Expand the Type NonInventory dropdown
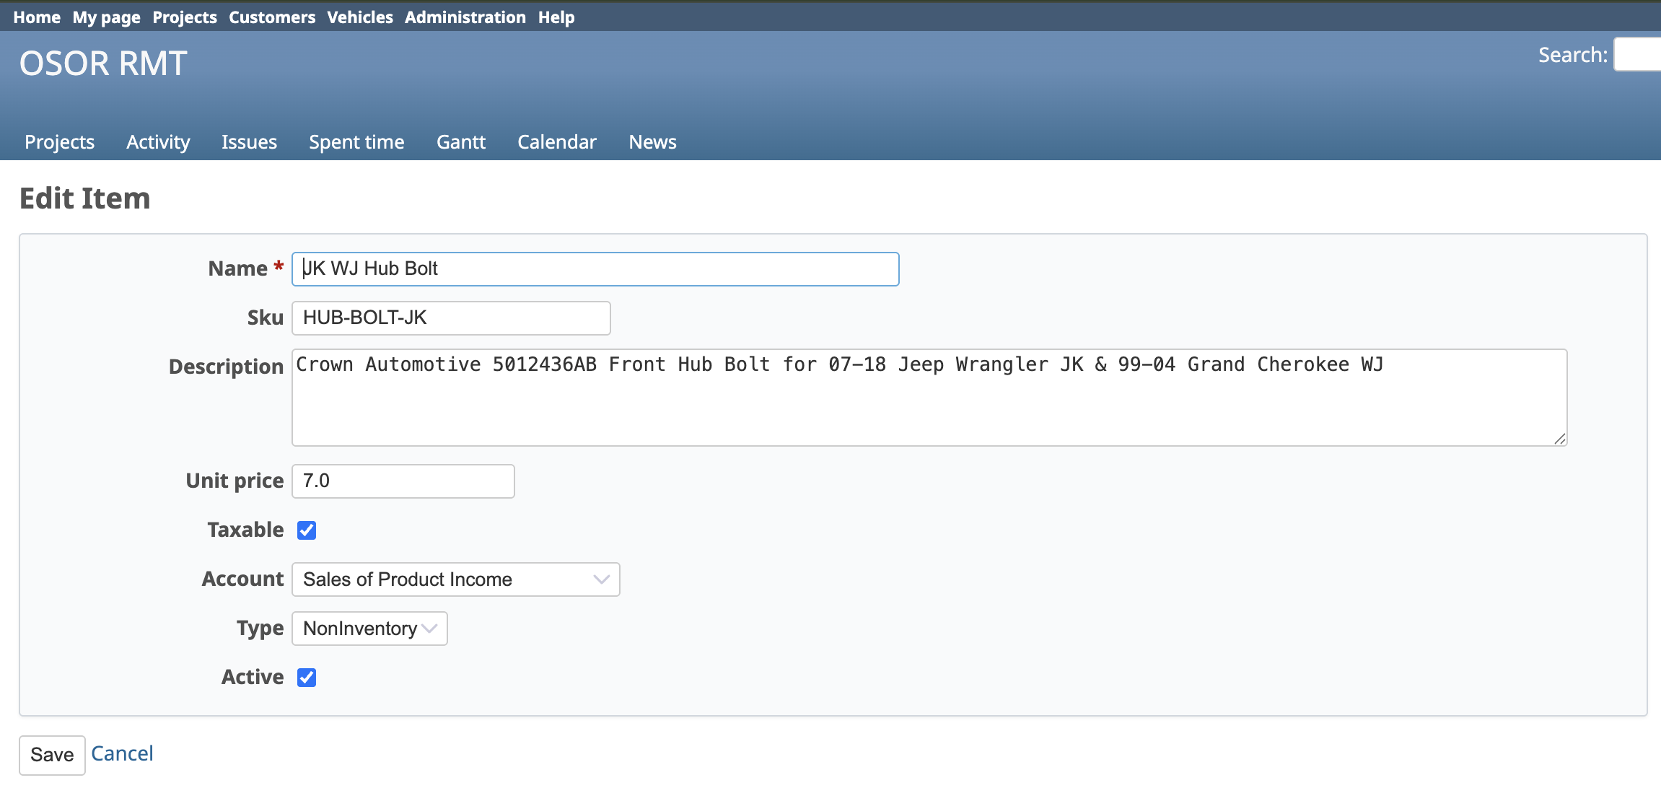 369,629
